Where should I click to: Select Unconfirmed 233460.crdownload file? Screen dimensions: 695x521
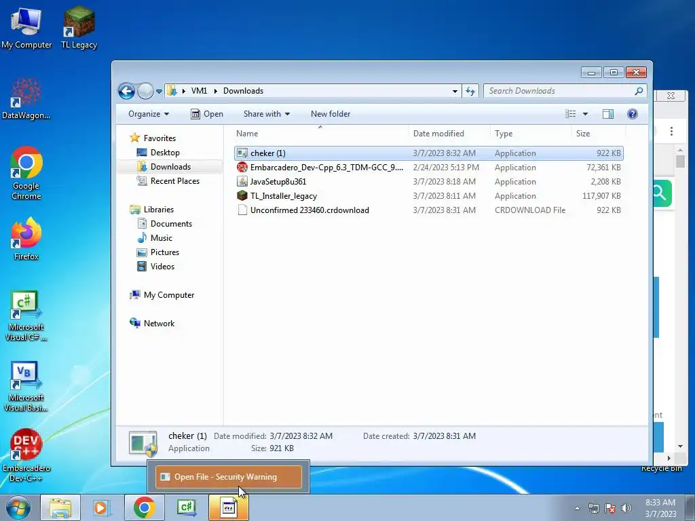429,210
